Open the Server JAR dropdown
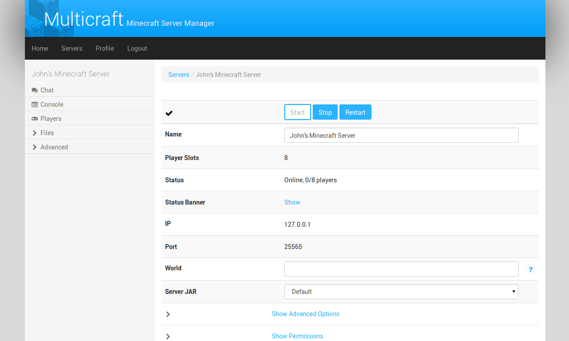 pyautogui.click(x=401, y=292)
